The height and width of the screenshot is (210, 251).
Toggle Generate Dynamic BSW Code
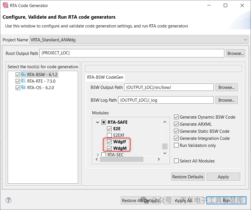pos(176,117)
